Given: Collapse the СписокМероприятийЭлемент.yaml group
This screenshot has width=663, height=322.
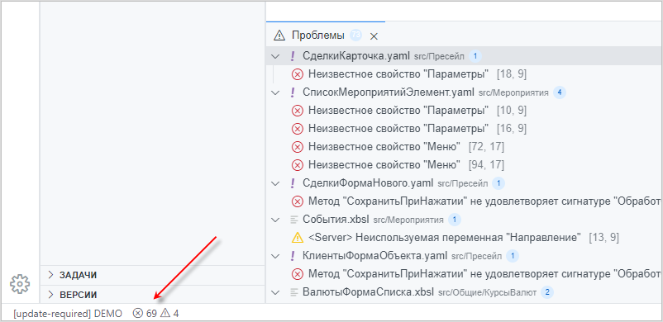Looking at the screenshot, I should (275, 92).
